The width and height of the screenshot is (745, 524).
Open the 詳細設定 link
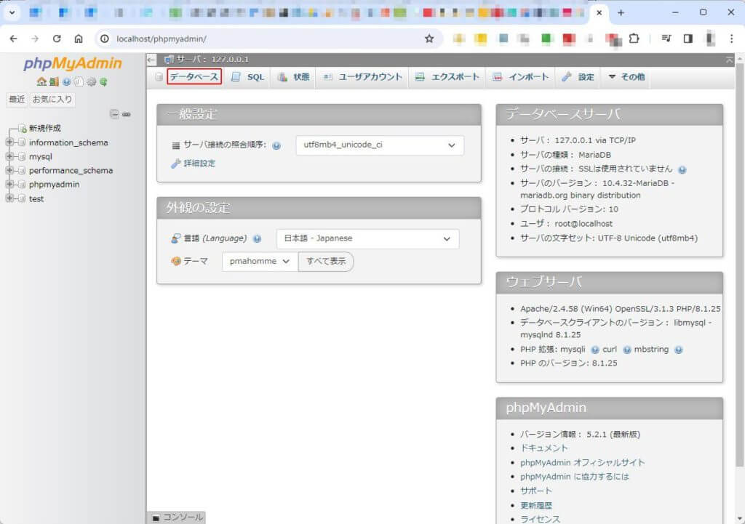[199, 164]
